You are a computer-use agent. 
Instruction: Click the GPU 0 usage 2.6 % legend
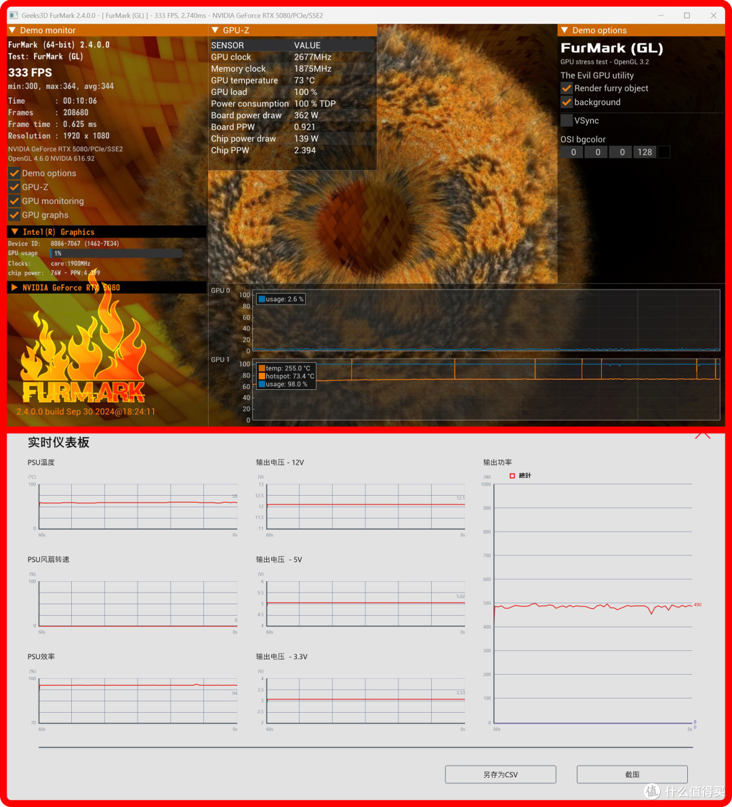pyautogui.click(x=281, y=299)
